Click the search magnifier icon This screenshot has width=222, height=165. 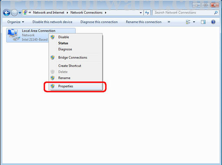click(x=216, y=13)
